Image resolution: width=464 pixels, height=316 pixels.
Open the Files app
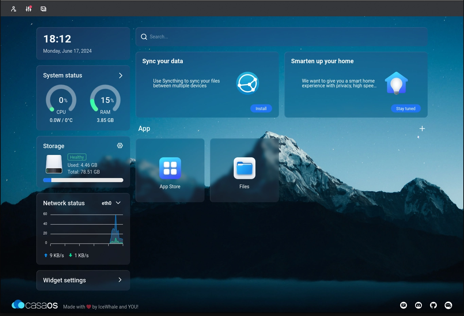(244, 169)
